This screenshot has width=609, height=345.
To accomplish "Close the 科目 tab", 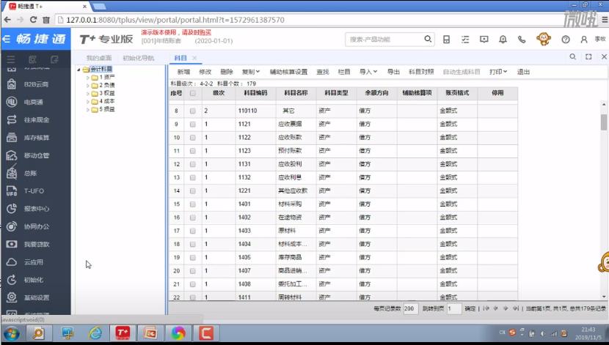I will [194, 58].
